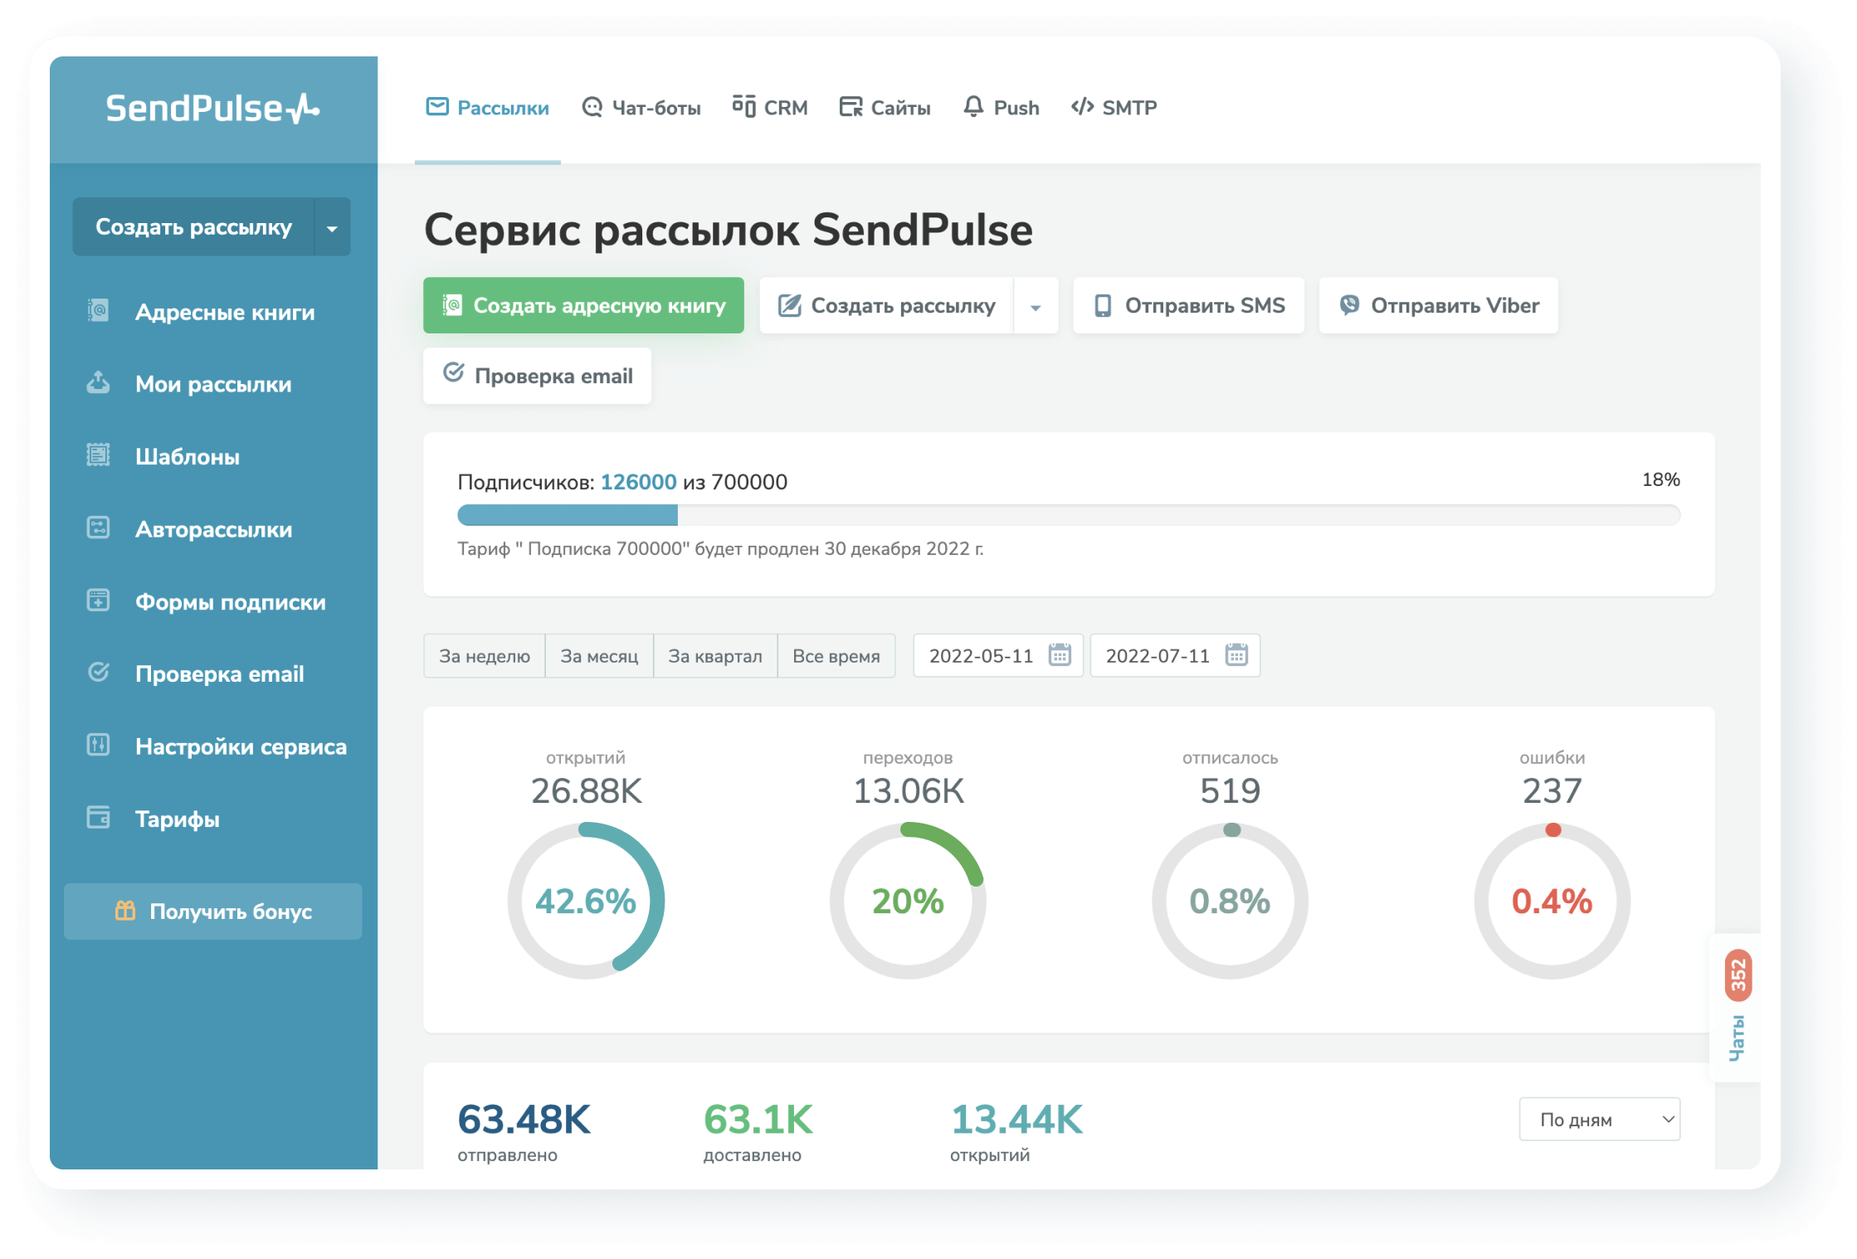This screenshot has width=1857, height=1259.
Task: Click the Настройки сервиса sliders icon
Action: pyautogui.click(x=98, y=746)
